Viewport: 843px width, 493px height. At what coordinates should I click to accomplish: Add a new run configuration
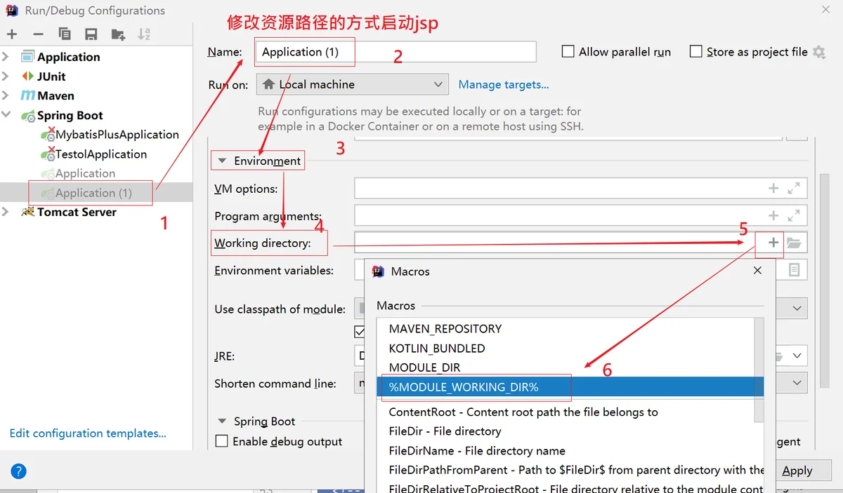click(x=12, y=34)
